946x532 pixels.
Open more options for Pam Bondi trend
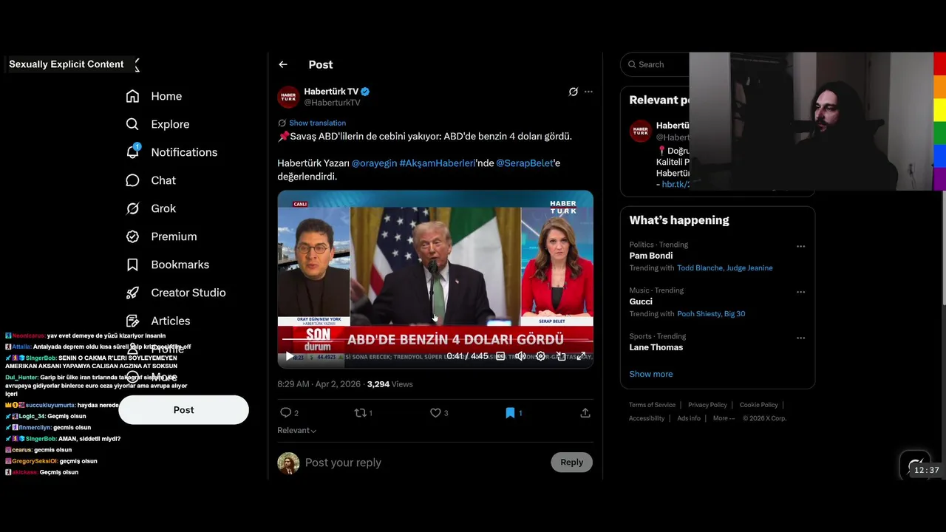tap(800, 247)
